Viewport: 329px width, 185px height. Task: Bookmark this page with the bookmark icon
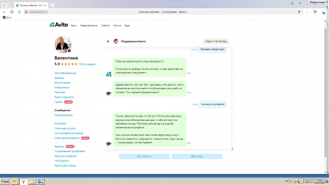299,12
